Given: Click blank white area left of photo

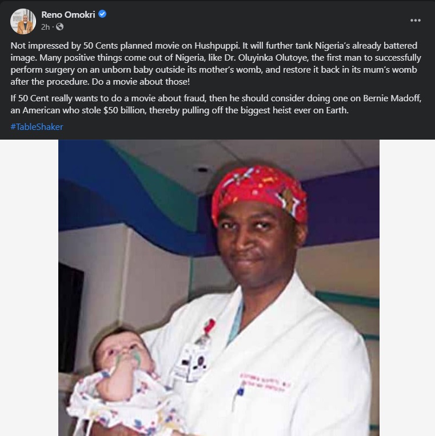Looking at the screenshot, I should (x=29, y=288).
